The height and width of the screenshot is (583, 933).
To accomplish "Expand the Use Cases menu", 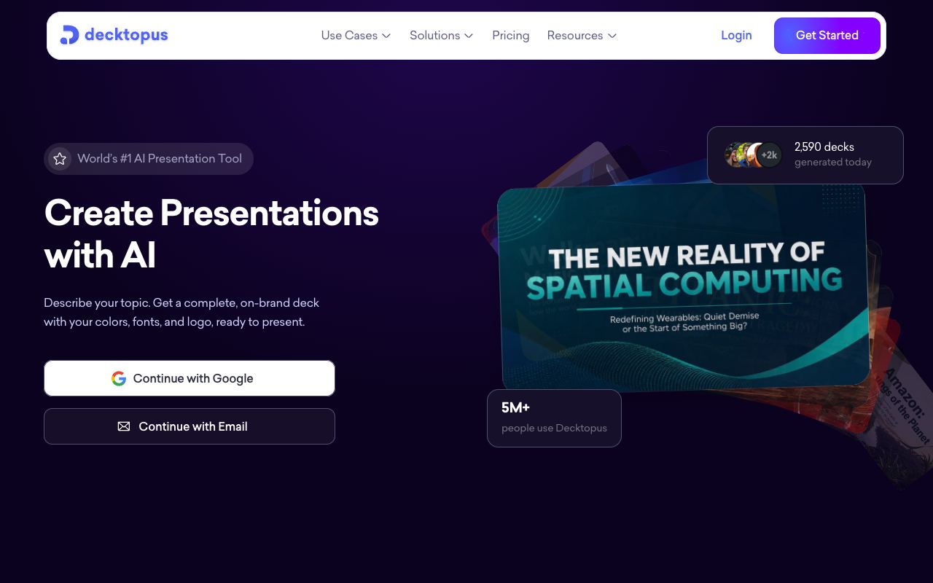I will 356,36.
